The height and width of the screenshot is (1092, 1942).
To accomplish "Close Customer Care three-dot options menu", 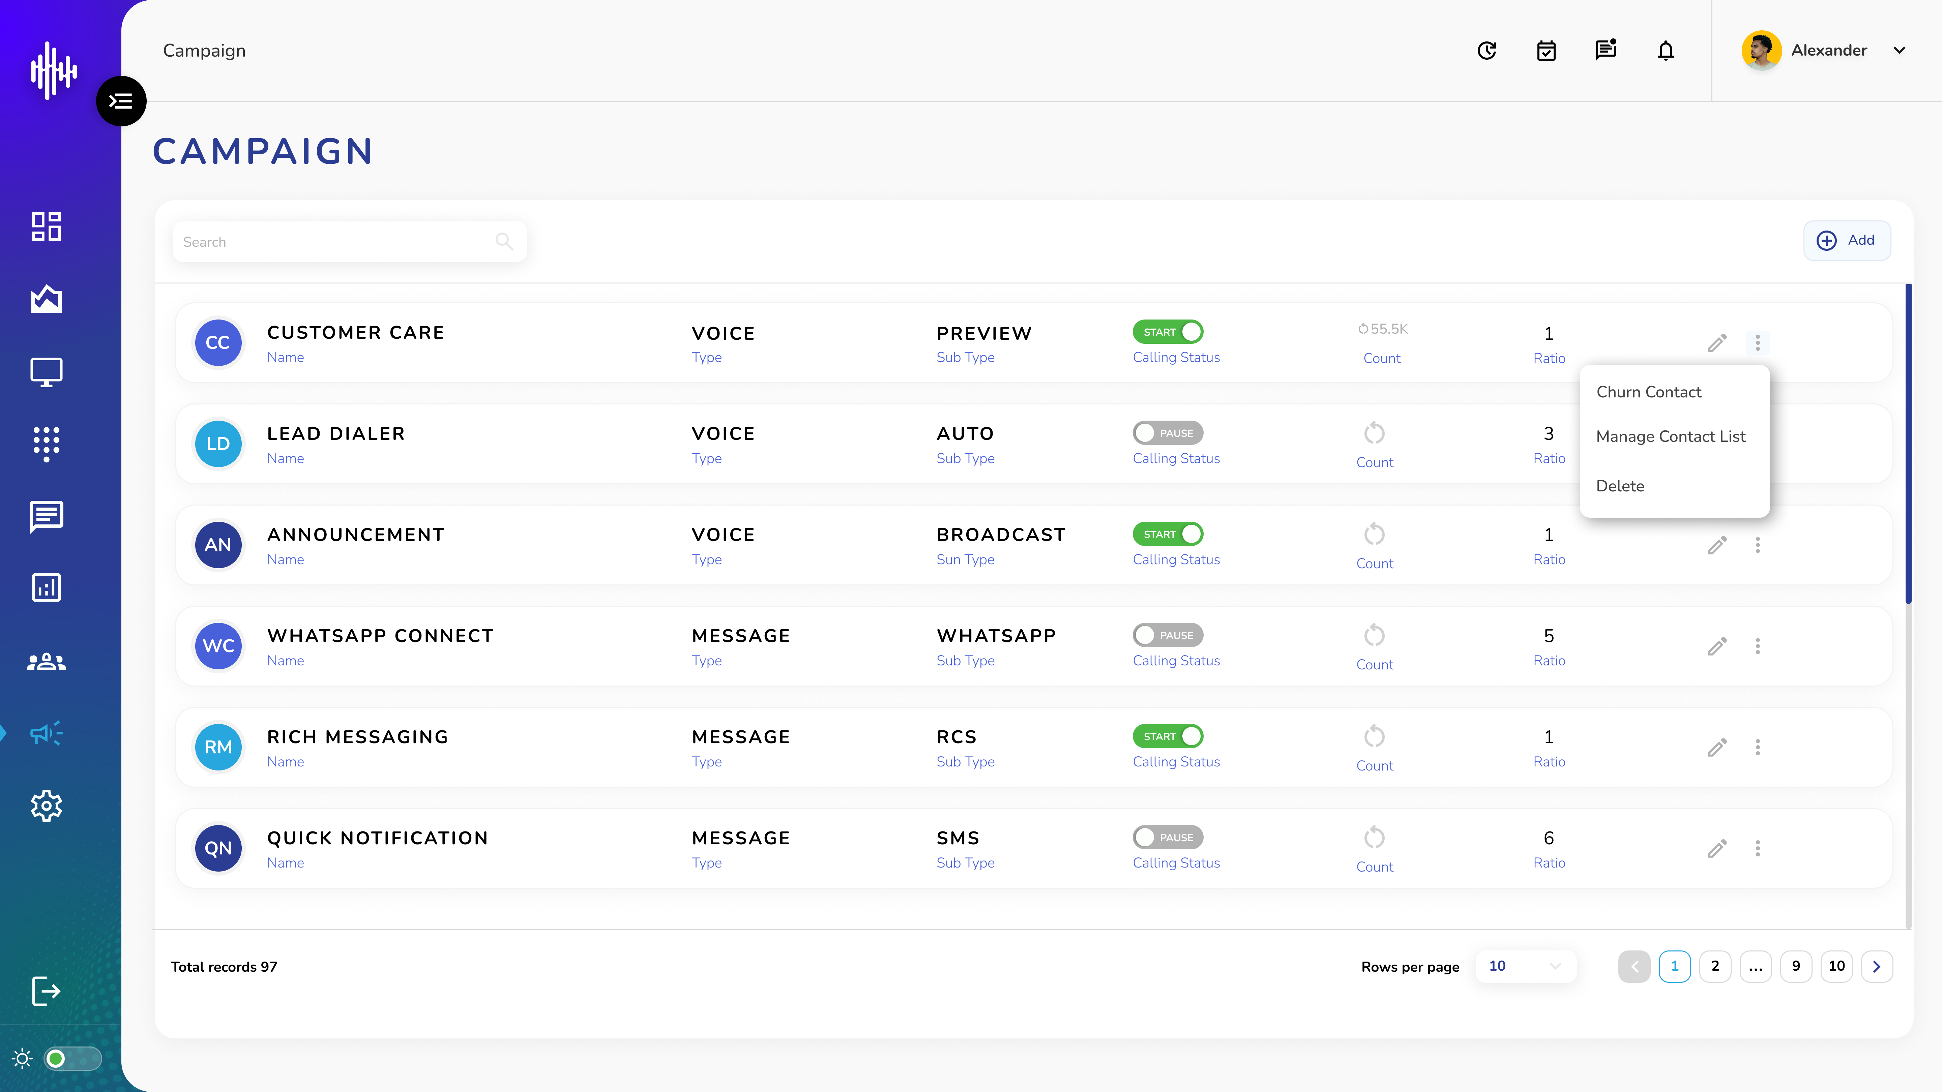I will click(x=1757, y=343).
